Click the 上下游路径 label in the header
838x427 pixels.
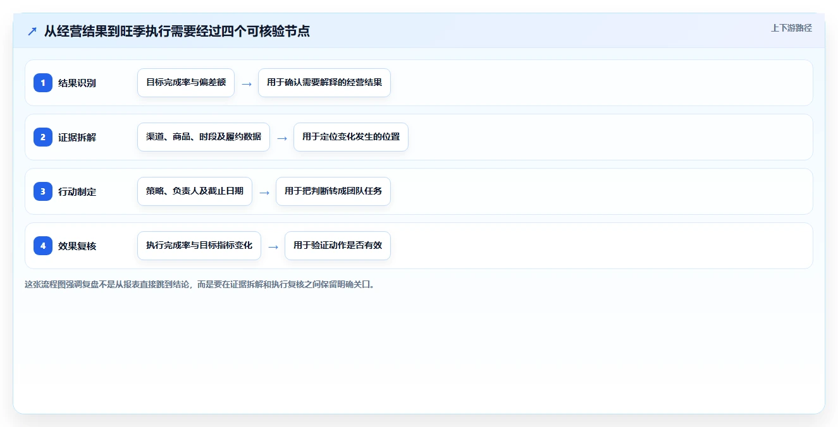click(791, 28)
